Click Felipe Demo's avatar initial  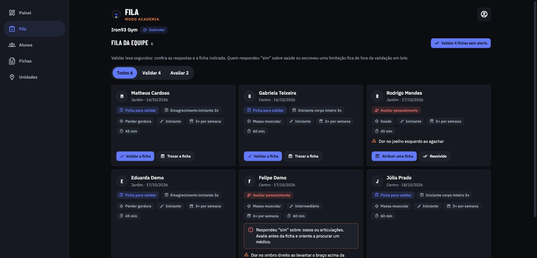(250, 181)
